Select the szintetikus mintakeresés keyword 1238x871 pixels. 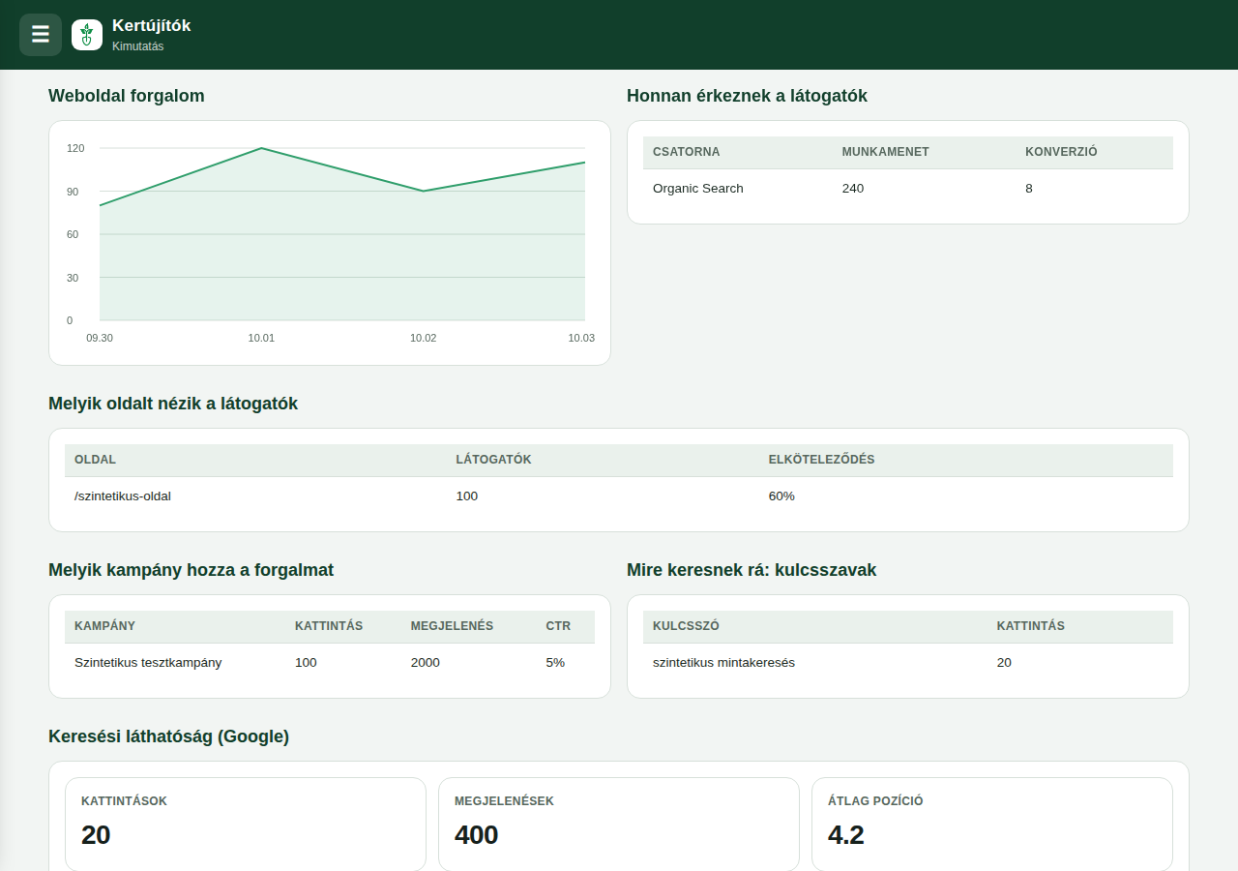[723, 663]
